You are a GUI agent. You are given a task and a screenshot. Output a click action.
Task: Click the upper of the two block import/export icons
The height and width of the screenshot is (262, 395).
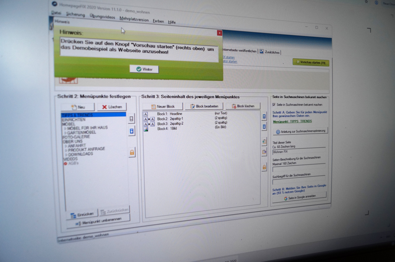[x=264, y=142]
